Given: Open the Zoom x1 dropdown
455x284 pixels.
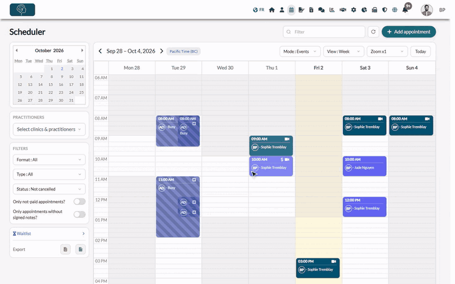Looking at the screenshot, I should point(387,52).
